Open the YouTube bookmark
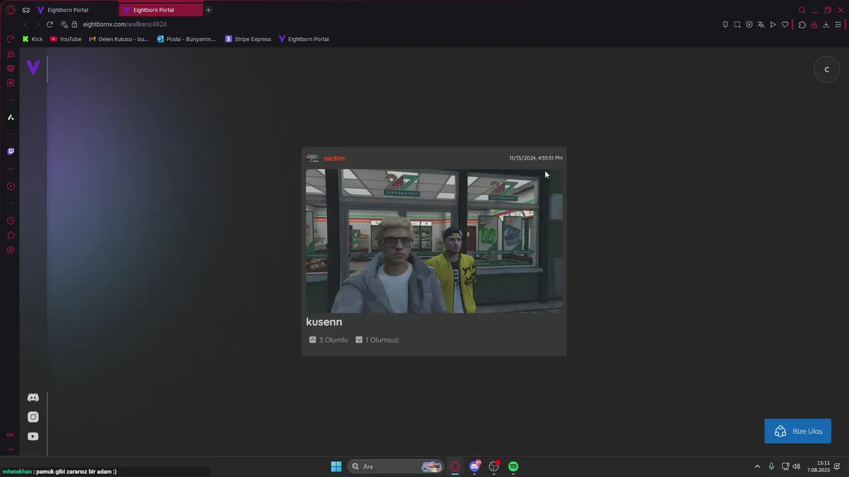849x477 pixels. click(x=66, y=39)
